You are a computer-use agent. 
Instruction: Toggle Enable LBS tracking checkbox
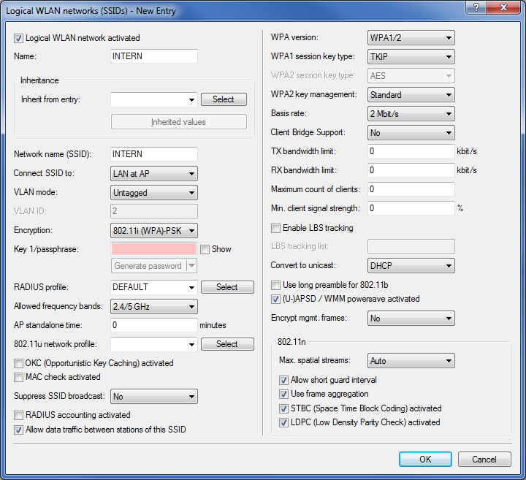[276, 228]
